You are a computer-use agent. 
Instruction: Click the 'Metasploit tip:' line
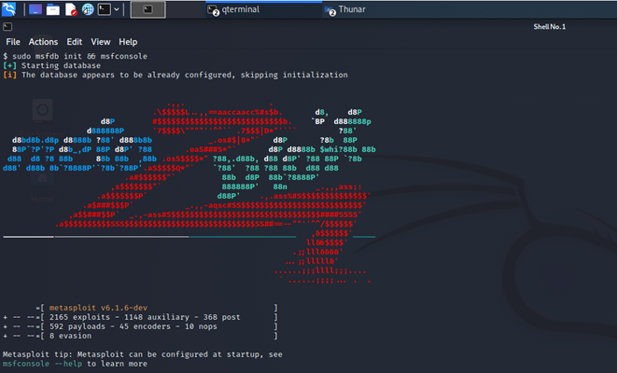143,354
